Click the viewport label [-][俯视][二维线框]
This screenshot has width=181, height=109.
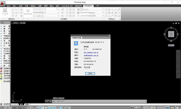18,23
